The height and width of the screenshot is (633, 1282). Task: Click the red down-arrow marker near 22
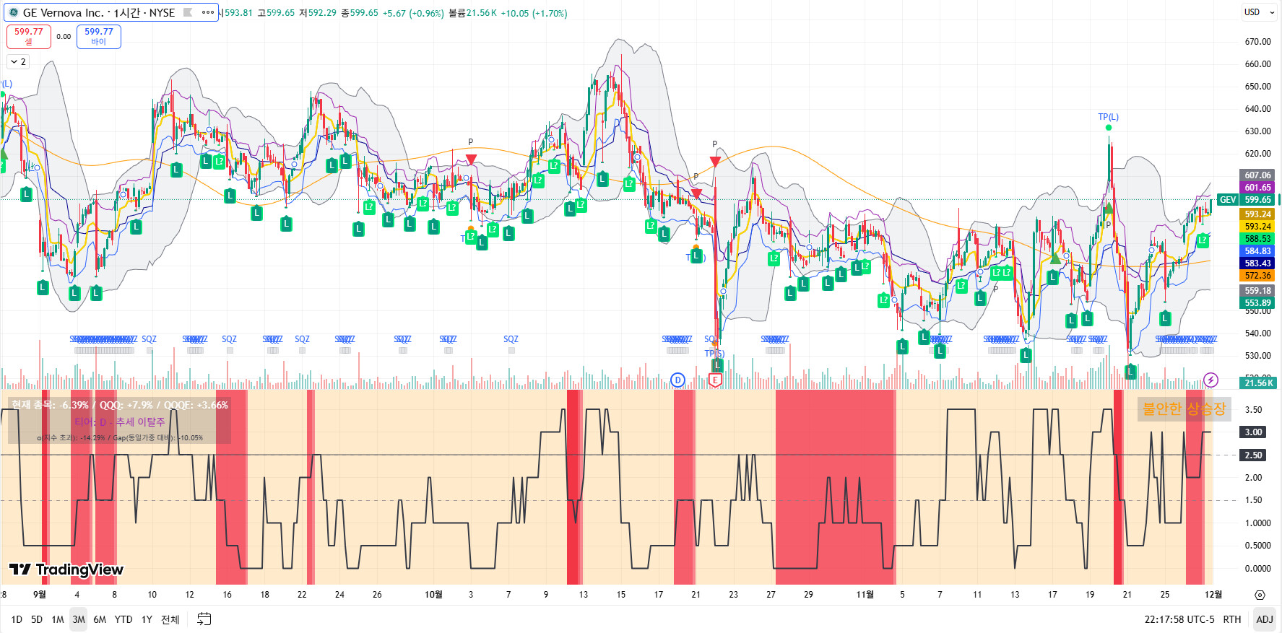pos(715,161)
